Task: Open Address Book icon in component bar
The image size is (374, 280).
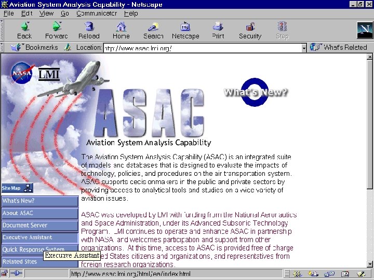Action: click(x=345, y=274)
